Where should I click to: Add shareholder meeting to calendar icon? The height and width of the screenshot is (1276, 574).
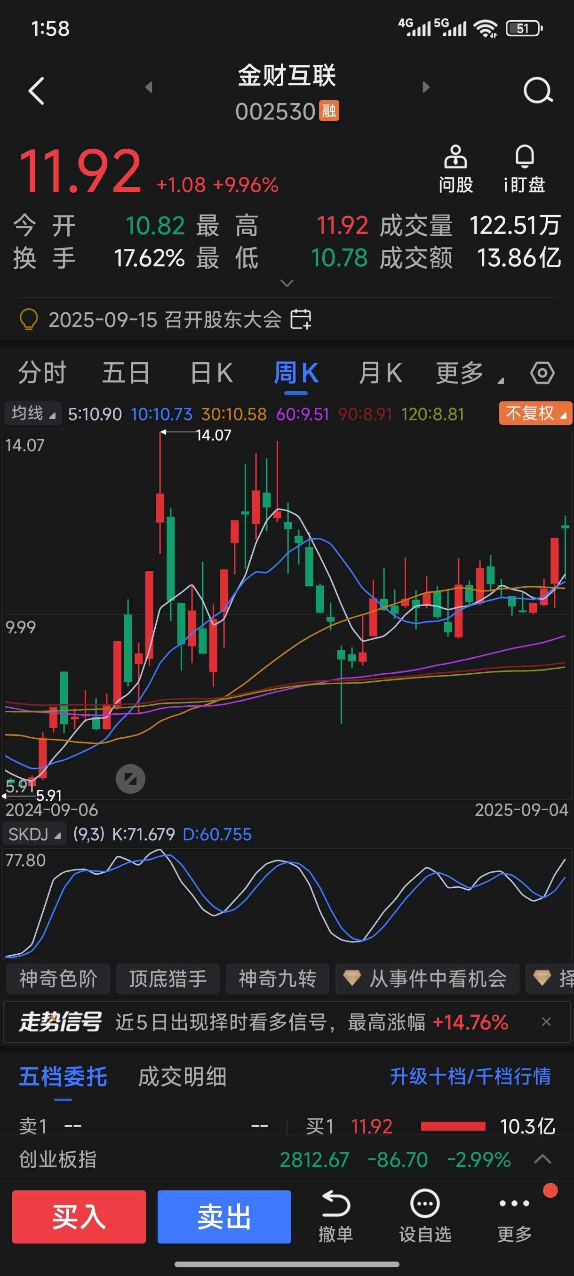coord(301,319)
